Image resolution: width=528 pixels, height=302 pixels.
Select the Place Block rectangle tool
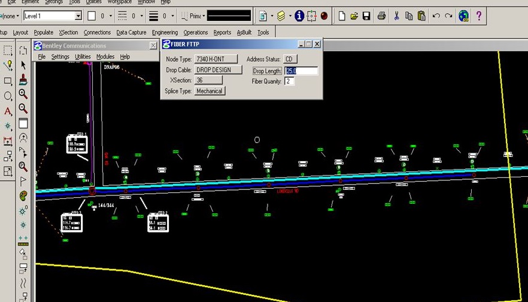(x=7, y=81)
